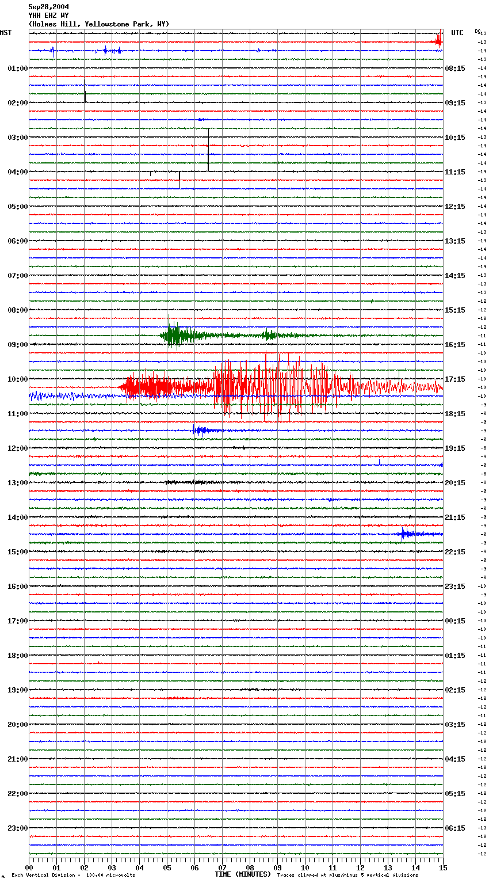
Task: Click the 19:15 UTC time label
Action: pos(455,448)
